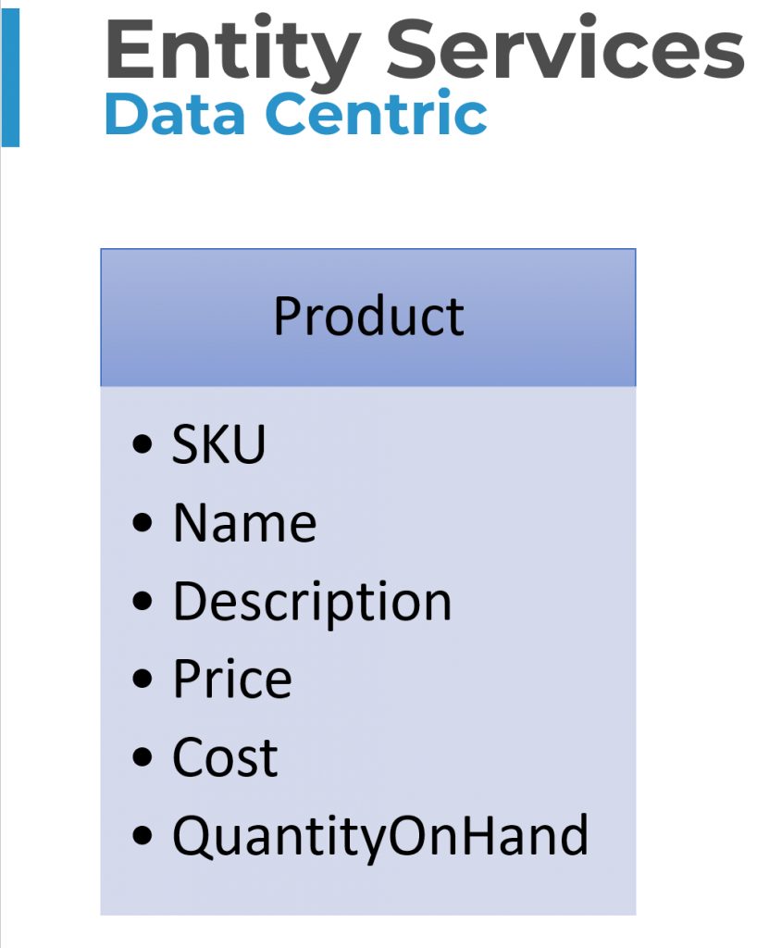769x948 pixels.
Task: Click the Description attribute text
Action: tap(312, 602)
